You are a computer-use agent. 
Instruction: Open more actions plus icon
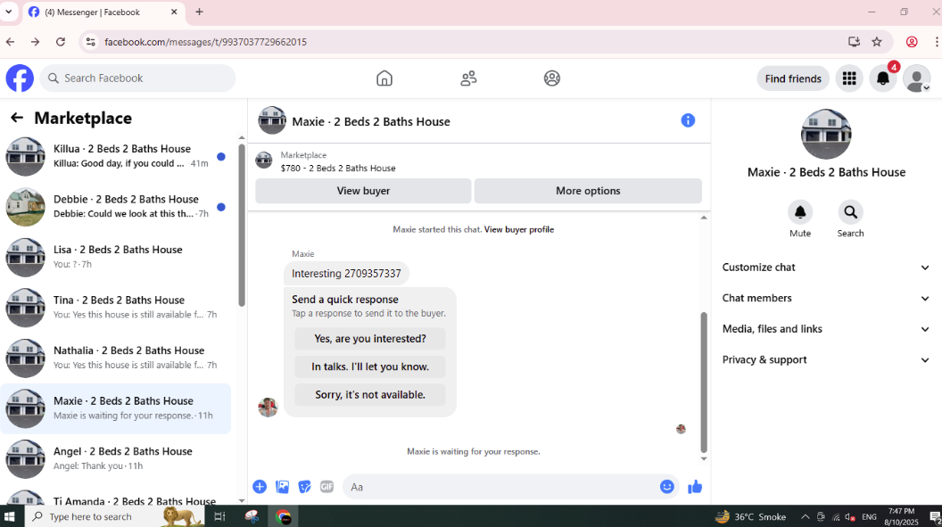260,487
